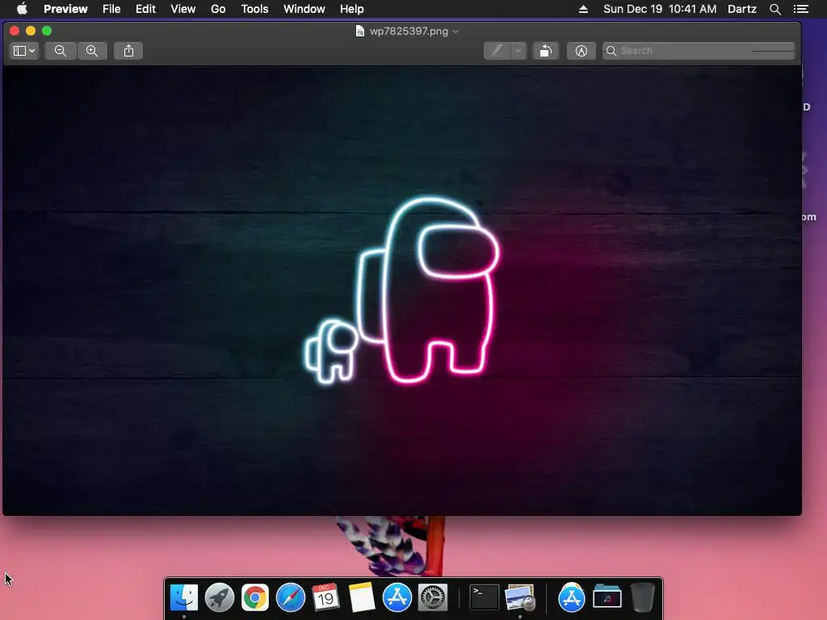Zoom in on the image

(92, 51)
